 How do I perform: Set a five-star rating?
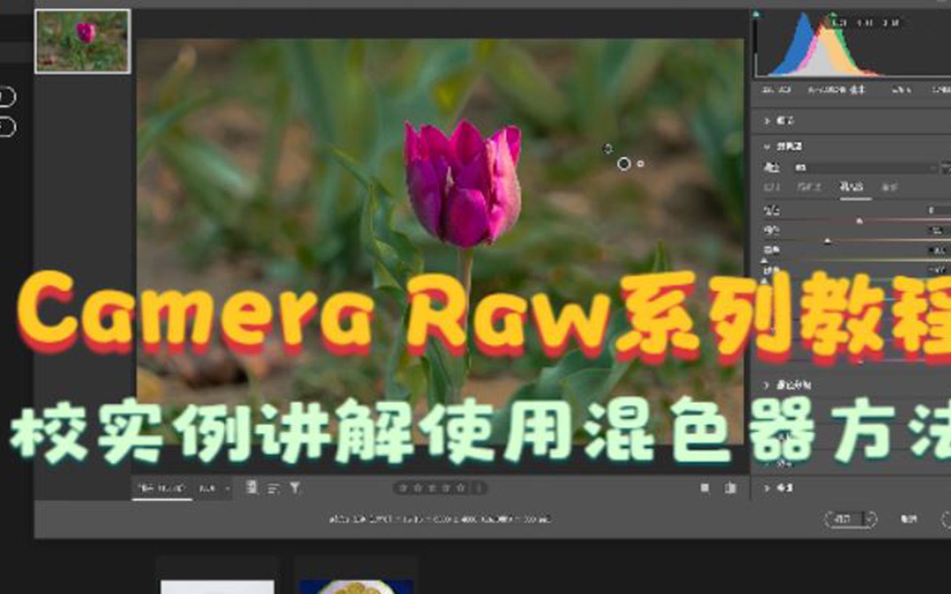(x=461, y=488)
